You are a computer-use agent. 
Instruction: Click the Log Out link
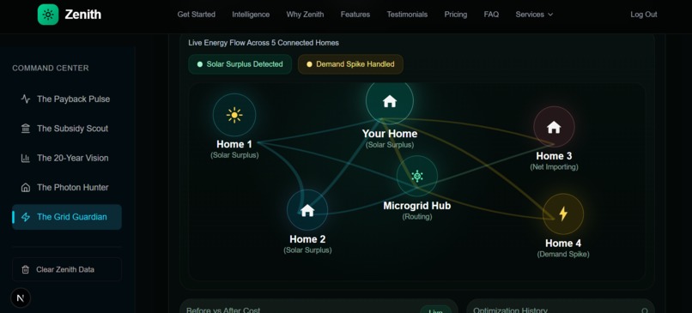pos(643,15)
